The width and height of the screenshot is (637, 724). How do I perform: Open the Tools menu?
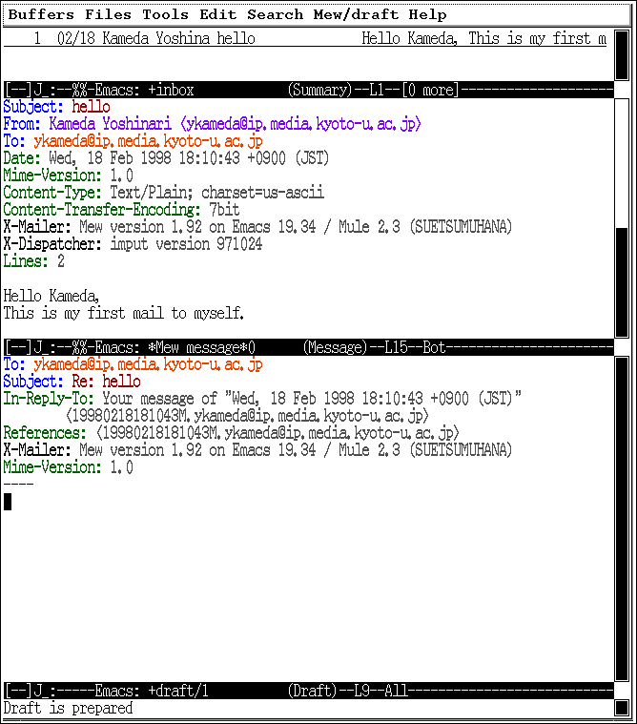click(x=166, y=14)
